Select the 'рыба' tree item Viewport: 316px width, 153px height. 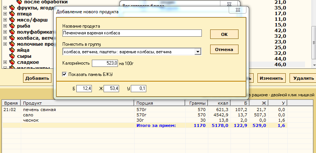[x=23, y=26]
